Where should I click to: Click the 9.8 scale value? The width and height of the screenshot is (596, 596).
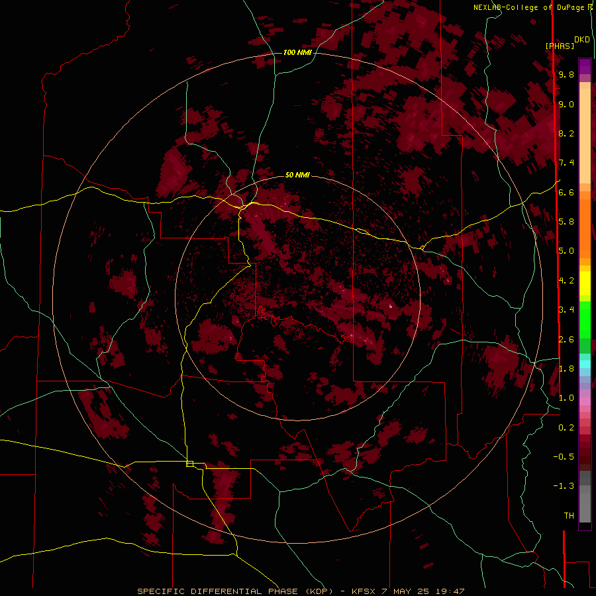point(566,75)
